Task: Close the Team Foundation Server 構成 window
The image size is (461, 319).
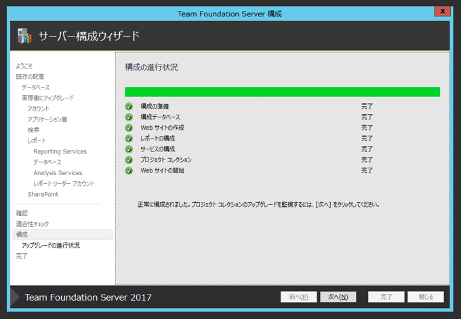Action: point(442,12)
